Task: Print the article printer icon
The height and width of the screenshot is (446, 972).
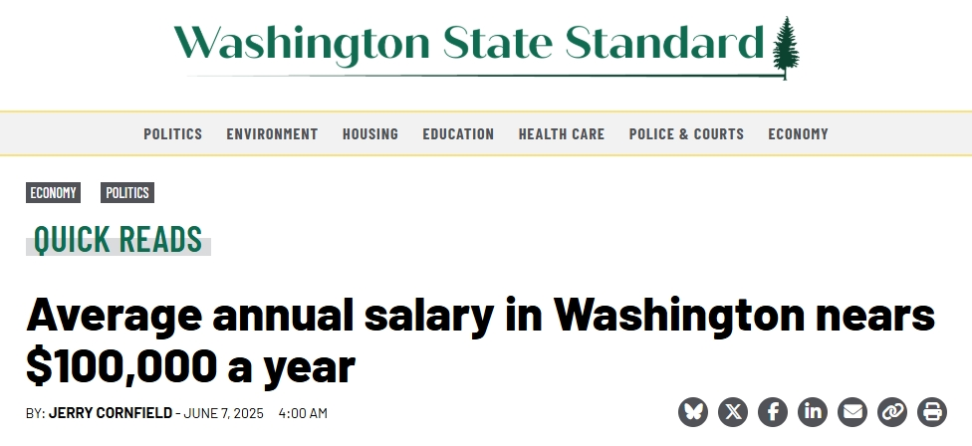Action: point(932,412)
